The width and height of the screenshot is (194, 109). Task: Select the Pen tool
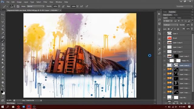pyautogui.click(x=3, y=67)
